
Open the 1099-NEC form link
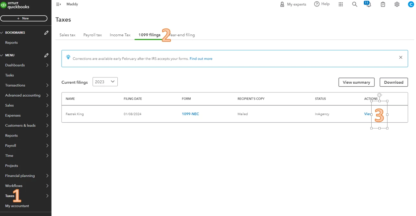tap(190, 114)
